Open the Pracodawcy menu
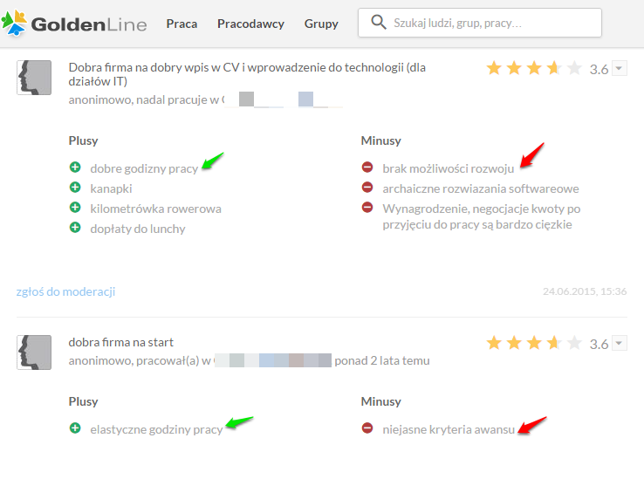This screenshot has height=479, width=644. (250, 24)
